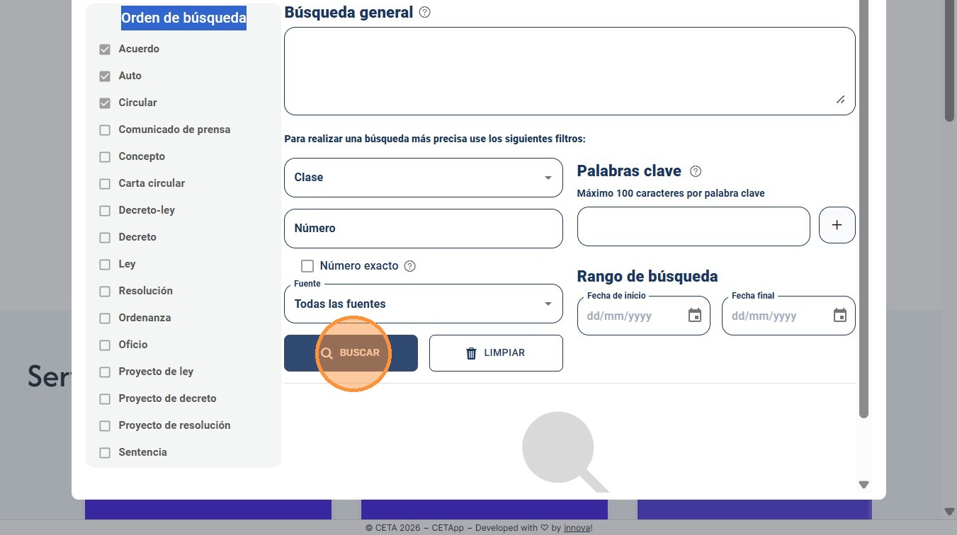Select Proyecto de ley in search order list
Viewport: 957px width, 535px height.
[156, 372]
